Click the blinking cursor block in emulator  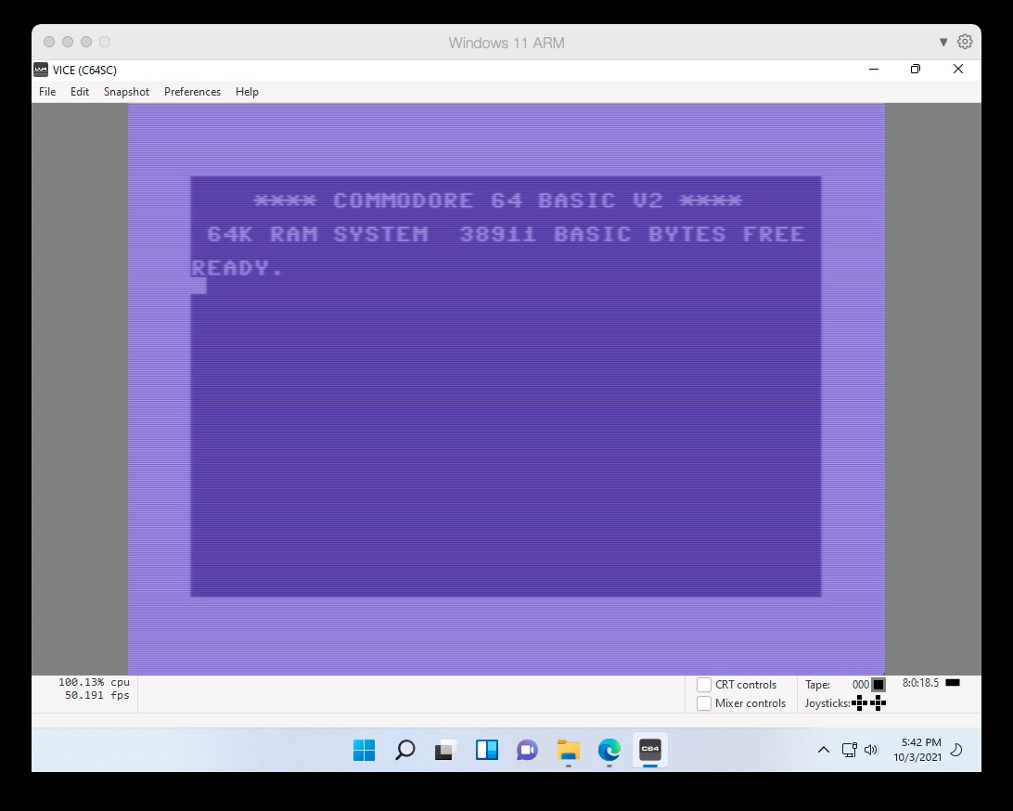point(199,286)
